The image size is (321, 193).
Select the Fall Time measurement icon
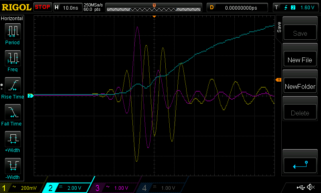point(13,112)
